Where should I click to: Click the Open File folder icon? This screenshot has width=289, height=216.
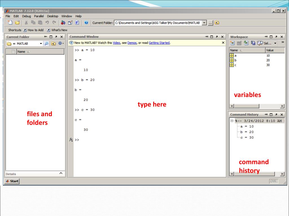coord(17,22)
